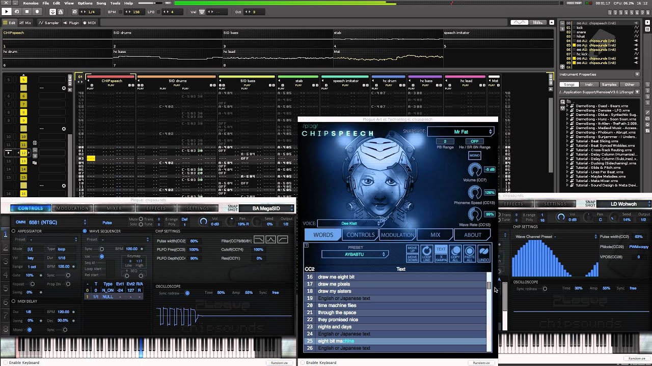Screen dimensions: 652x366
Task: Open Wave Channel Preset dropdown in right chipsounds
Action: (555, 237)
